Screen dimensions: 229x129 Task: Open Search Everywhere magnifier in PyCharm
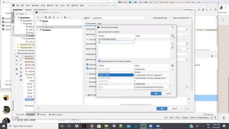[x=215, y=10]
